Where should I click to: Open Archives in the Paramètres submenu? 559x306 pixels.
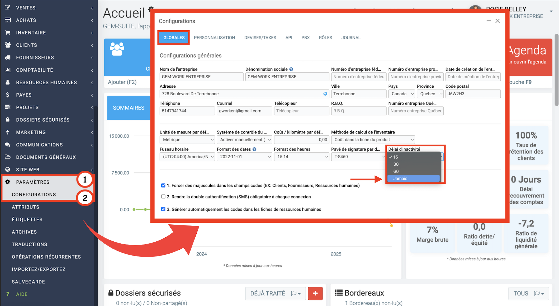pyautogui.click(x=24, y=232)
